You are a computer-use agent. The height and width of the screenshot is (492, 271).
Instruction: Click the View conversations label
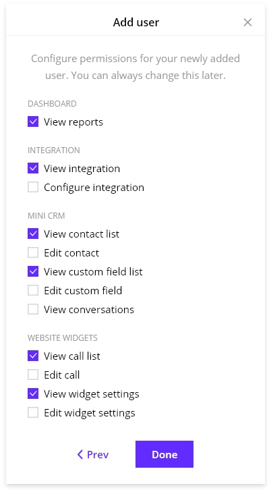(89, 310)
